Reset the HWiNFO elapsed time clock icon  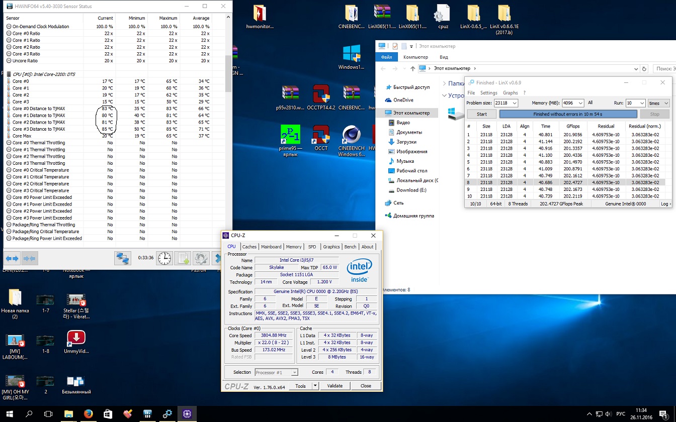pyautogui.click(x=164, y=258)
